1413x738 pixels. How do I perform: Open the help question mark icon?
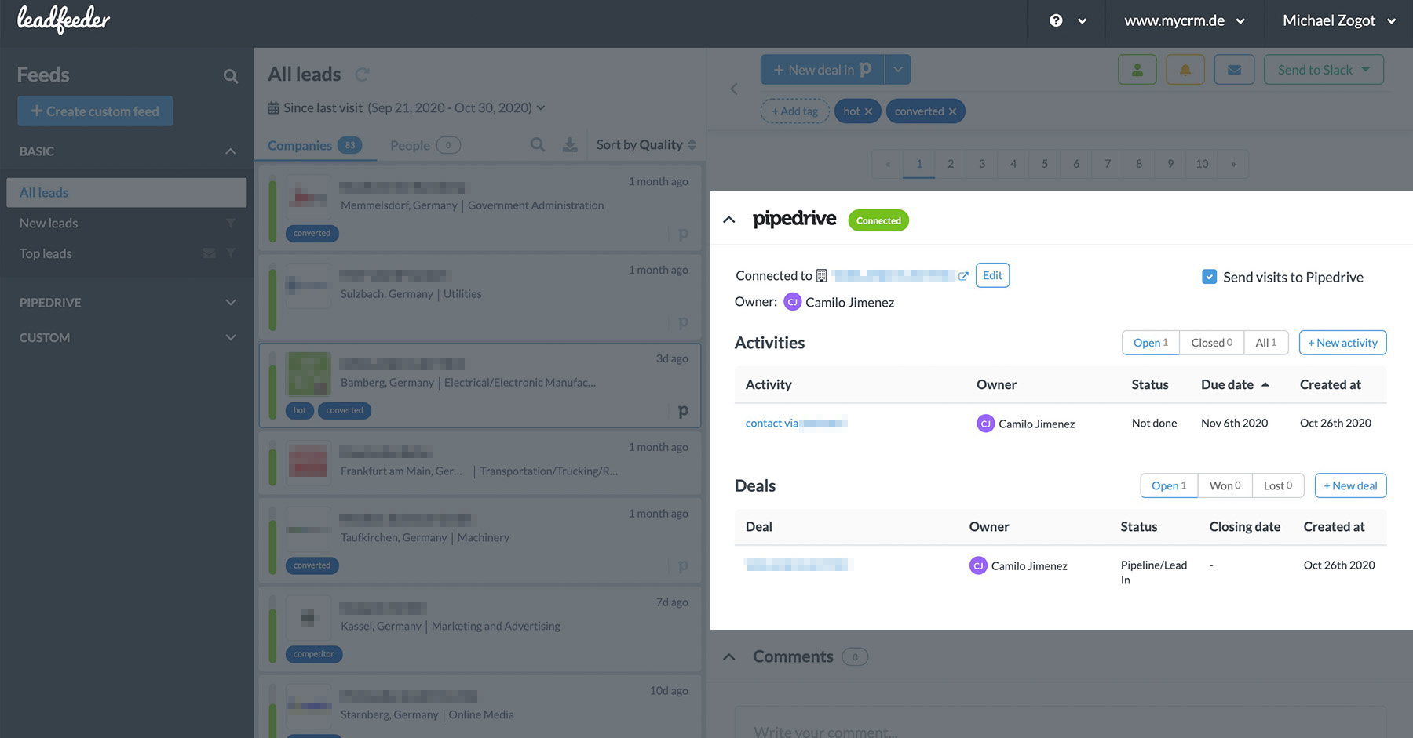pos(1056,21)
